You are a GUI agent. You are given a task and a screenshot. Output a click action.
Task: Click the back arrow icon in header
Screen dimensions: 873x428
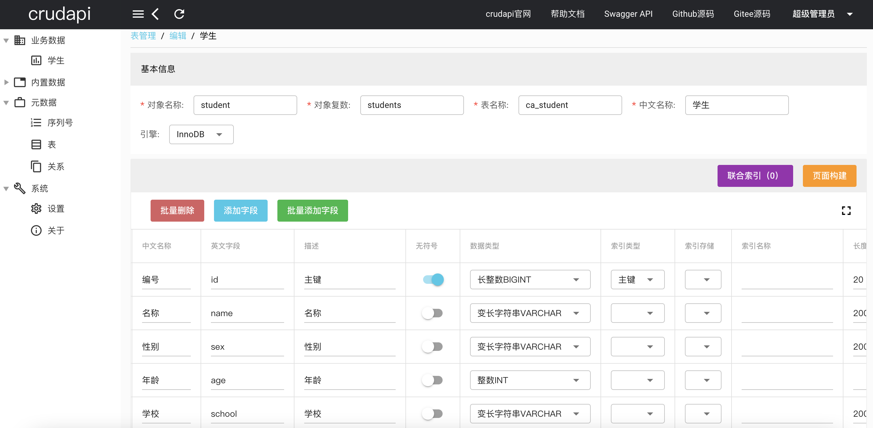point(155,14)
